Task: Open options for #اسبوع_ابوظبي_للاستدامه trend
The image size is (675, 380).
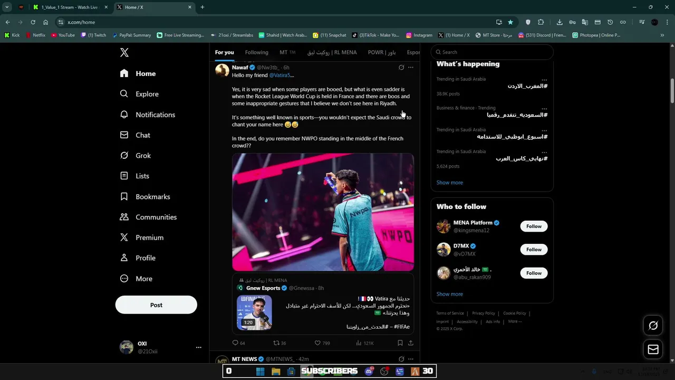Action: (x=544, y=130)
